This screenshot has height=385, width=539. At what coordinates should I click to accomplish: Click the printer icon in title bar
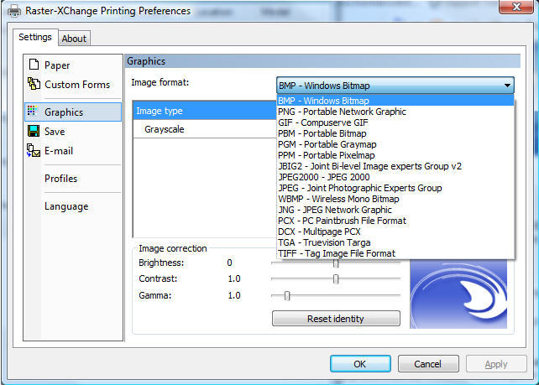click(x=14, y=11)
